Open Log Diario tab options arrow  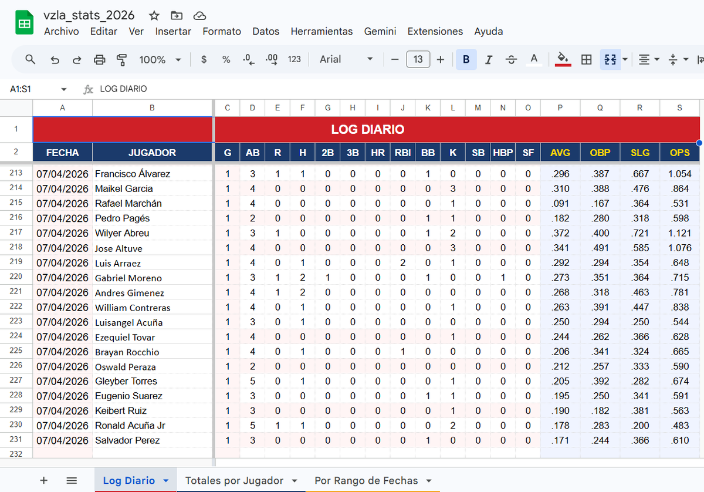tap(165, 481)
